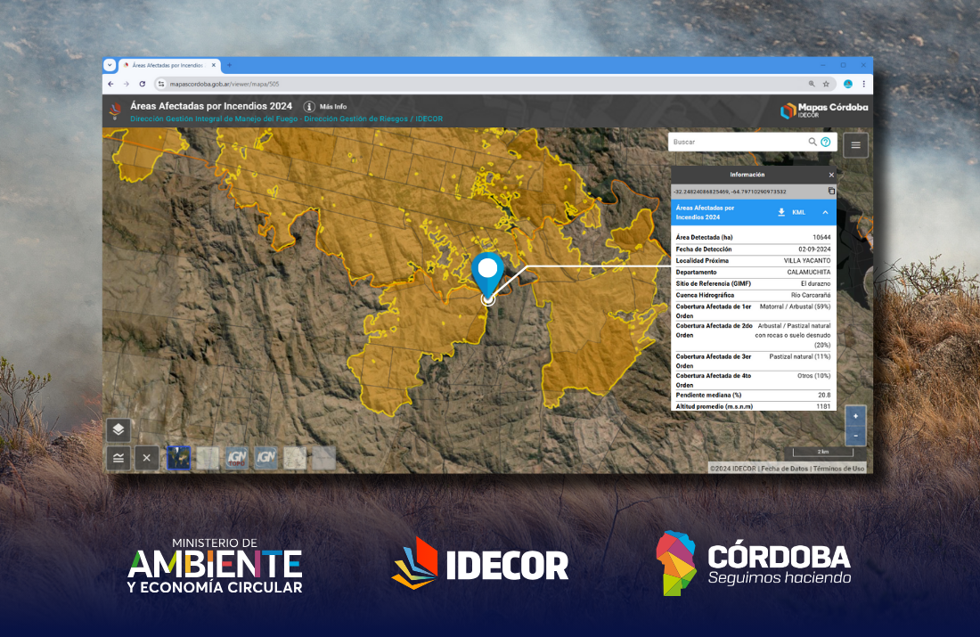Screen dimensions: 980x637
Task: Click the CALAMUCHITA department value
Action: [809, 272]
